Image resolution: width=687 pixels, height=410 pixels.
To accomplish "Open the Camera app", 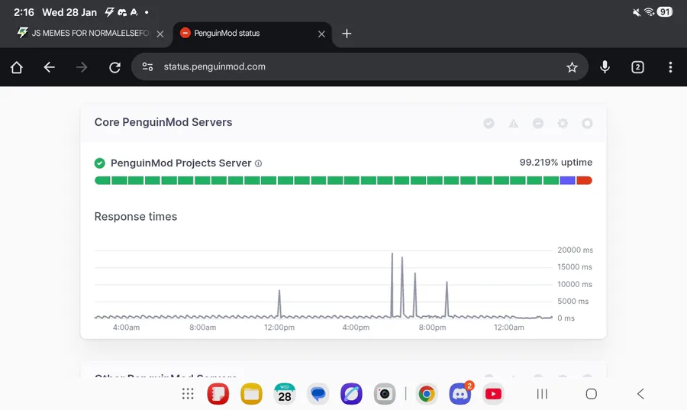I will 385,394.
